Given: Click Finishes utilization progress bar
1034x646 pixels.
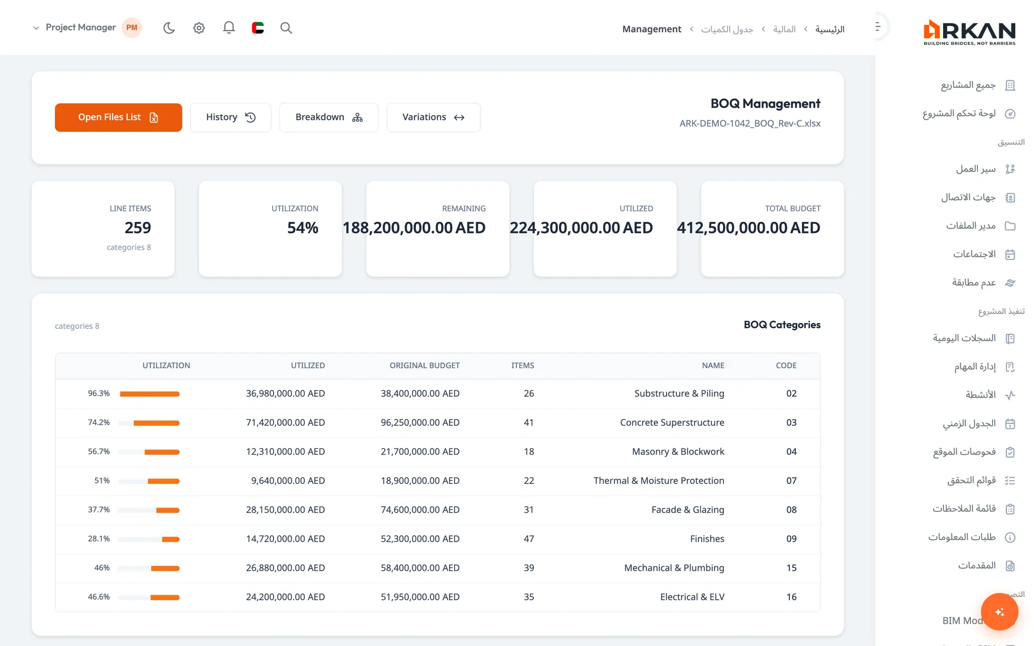Looking at the screenshot, I should [149, 539].
